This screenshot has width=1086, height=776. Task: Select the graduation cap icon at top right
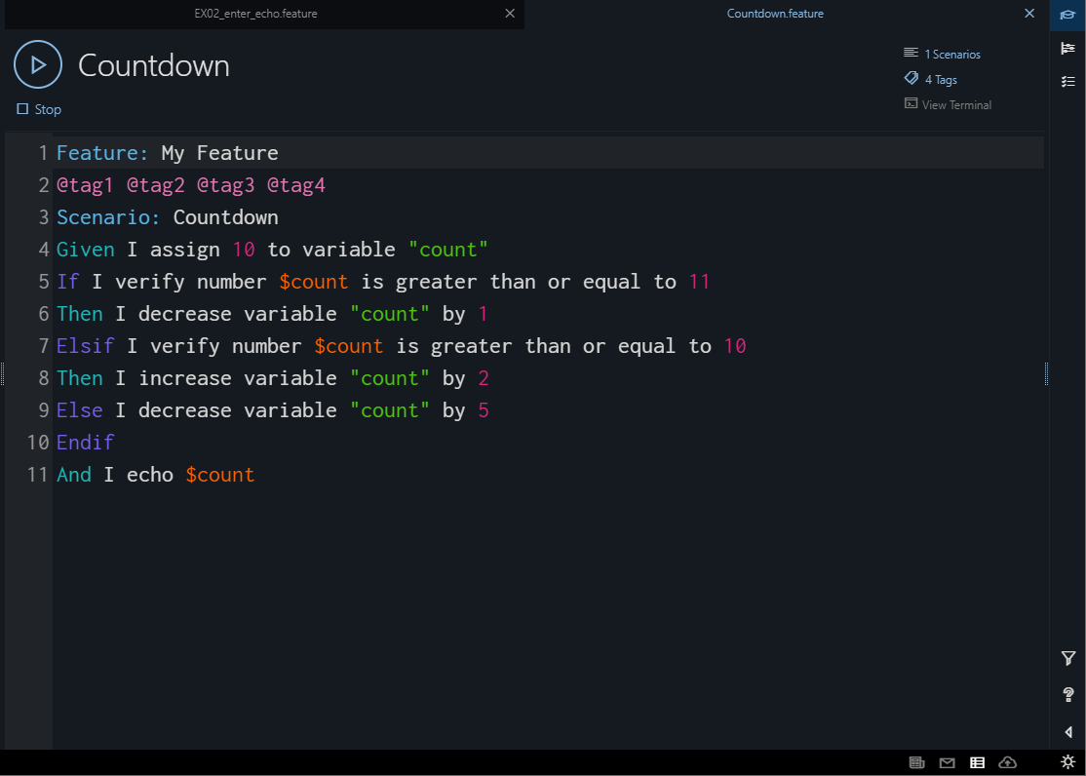tap(1067, 15)
